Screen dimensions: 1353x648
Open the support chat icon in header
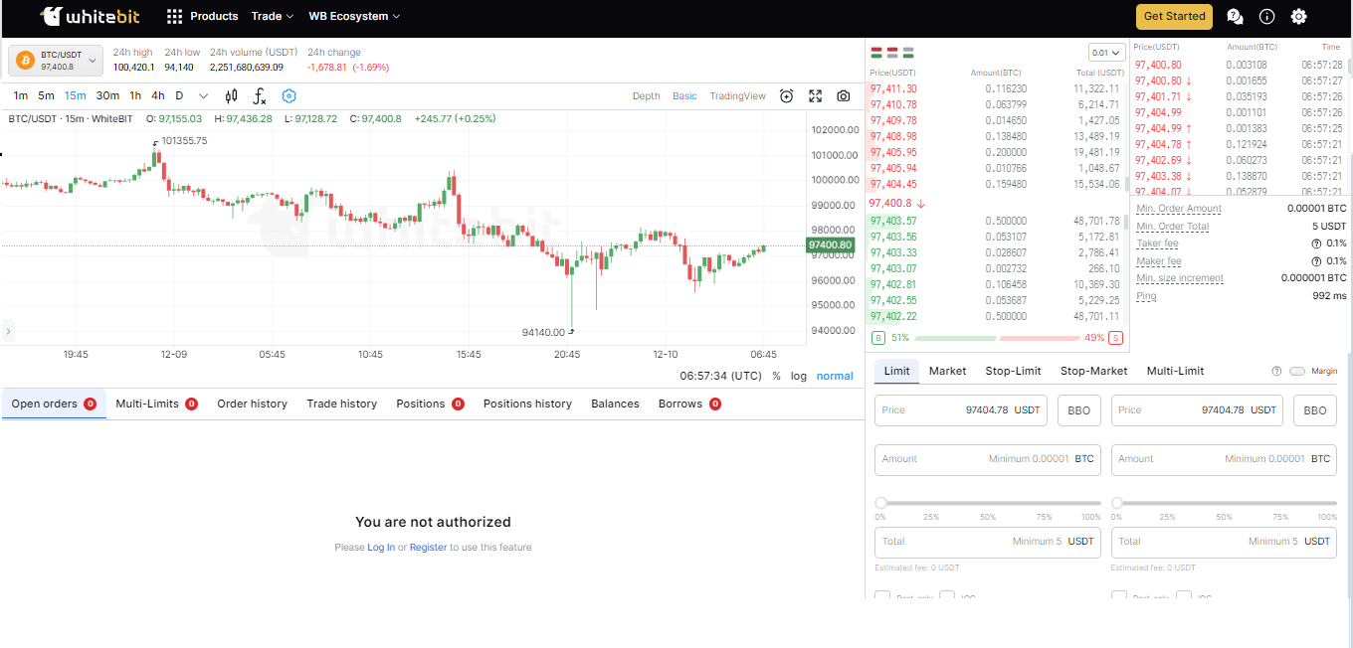1235,16
